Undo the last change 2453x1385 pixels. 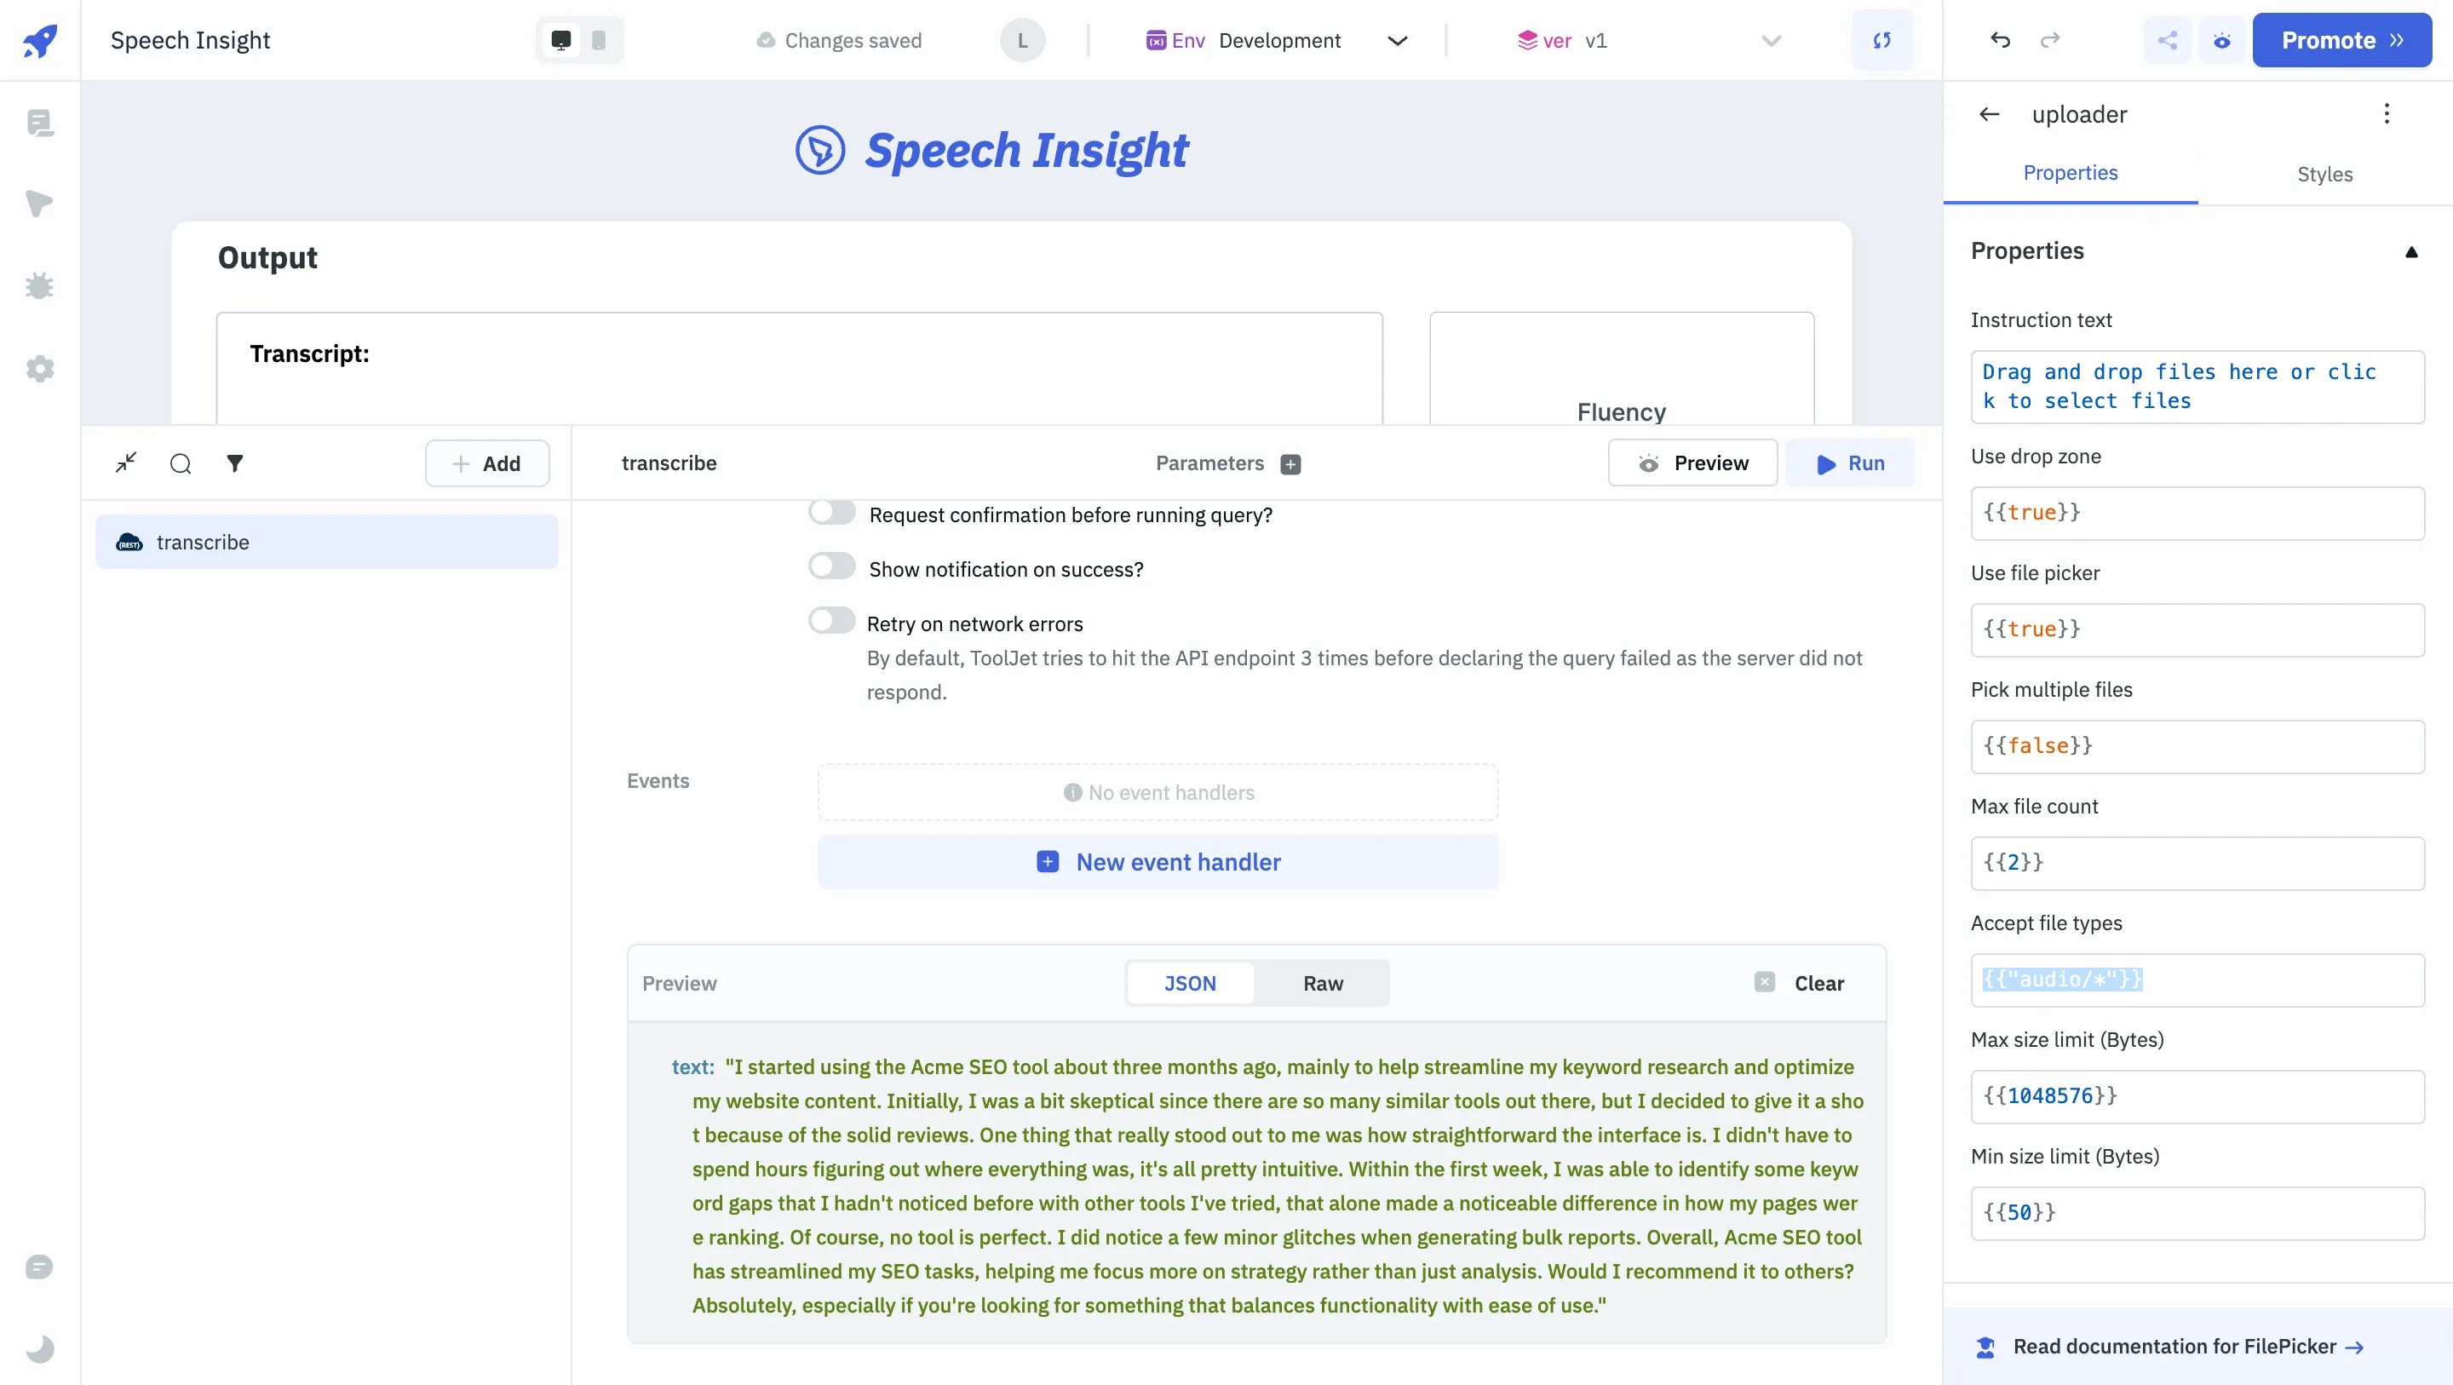point(2000,40)
